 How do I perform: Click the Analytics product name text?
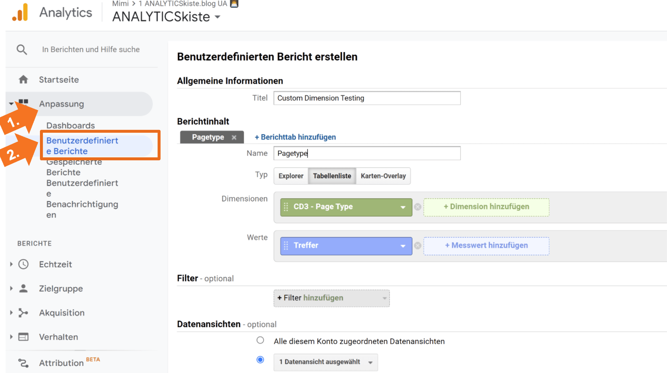(66, 12)
